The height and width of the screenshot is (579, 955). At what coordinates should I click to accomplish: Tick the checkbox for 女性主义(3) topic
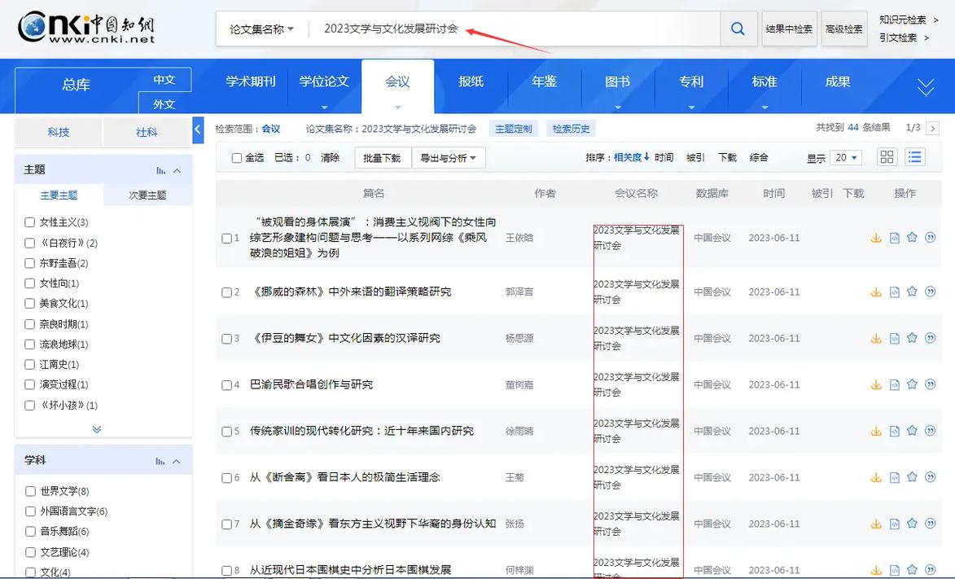(28, 221)
